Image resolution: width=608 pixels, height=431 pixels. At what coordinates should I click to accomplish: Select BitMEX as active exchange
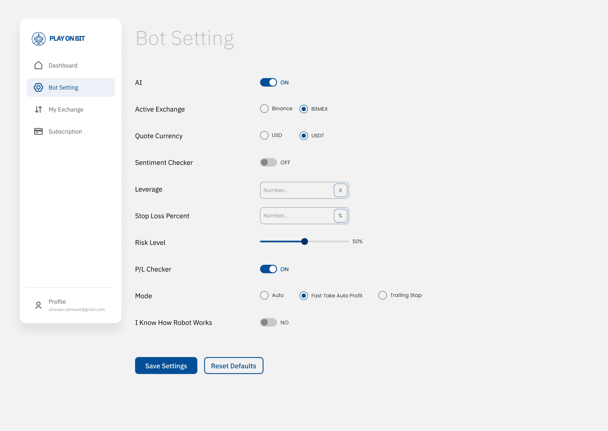coord(303,109)
